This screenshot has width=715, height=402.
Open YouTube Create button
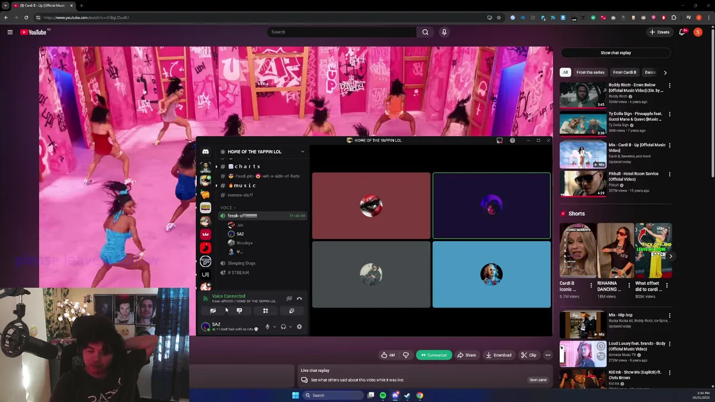[x=660, y=32]
